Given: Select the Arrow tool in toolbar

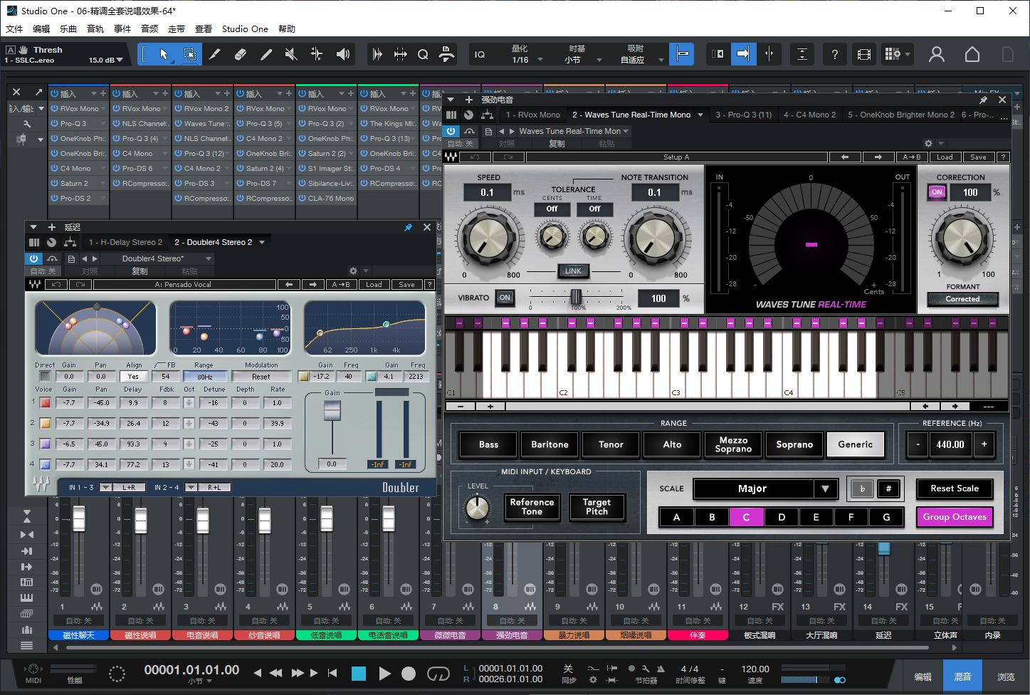Looking at the screenshot, I should [164, 54].
